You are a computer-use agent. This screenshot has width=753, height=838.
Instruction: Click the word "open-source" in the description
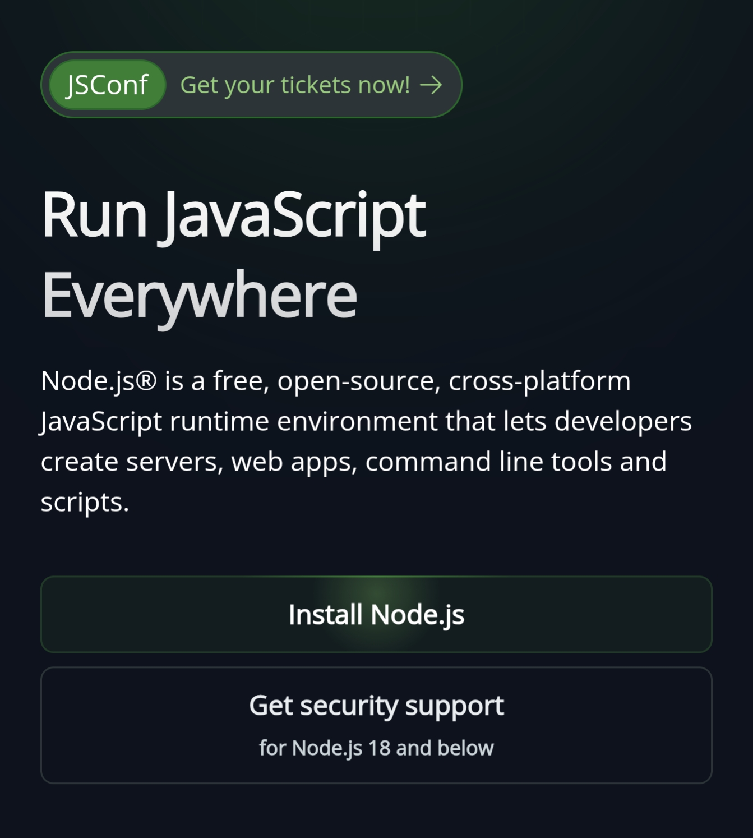click(x=355, y=381)
